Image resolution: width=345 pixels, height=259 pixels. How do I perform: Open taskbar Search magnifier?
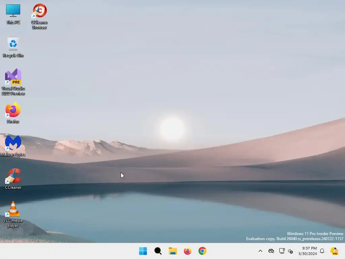[158, 251]
